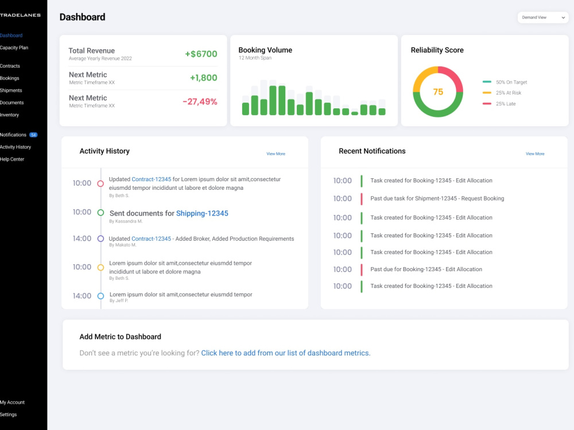Click yellow timeline marker for Beth S. lorem entry

[x=100, y=267]
